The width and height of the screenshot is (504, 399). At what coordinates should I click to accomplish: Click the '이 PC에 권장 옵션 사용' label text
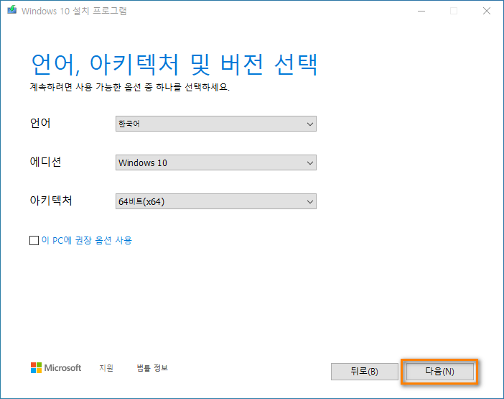coord(87,240)
